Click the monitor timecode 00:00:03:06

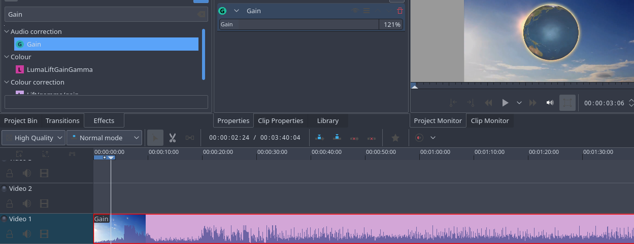pos(604,103)
